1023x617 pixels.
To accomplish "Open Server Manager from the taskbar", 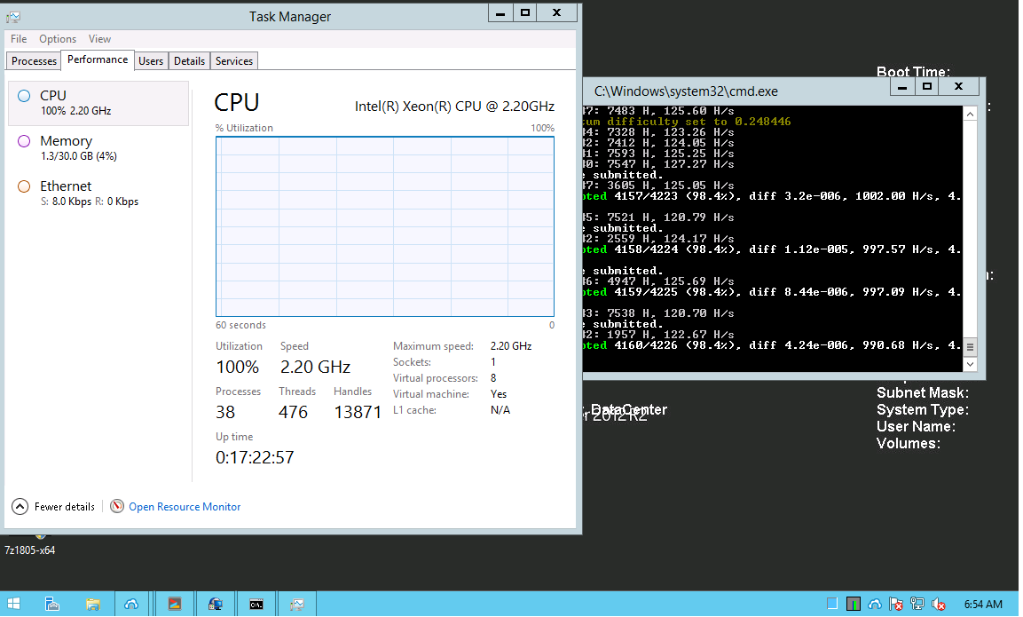I will [x=52, y=604].
